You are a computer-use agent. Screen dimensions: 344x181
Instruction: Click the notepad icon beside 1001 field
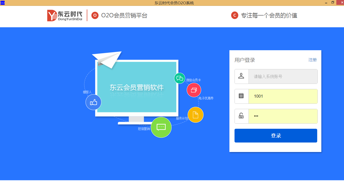[x=241, y=96]
